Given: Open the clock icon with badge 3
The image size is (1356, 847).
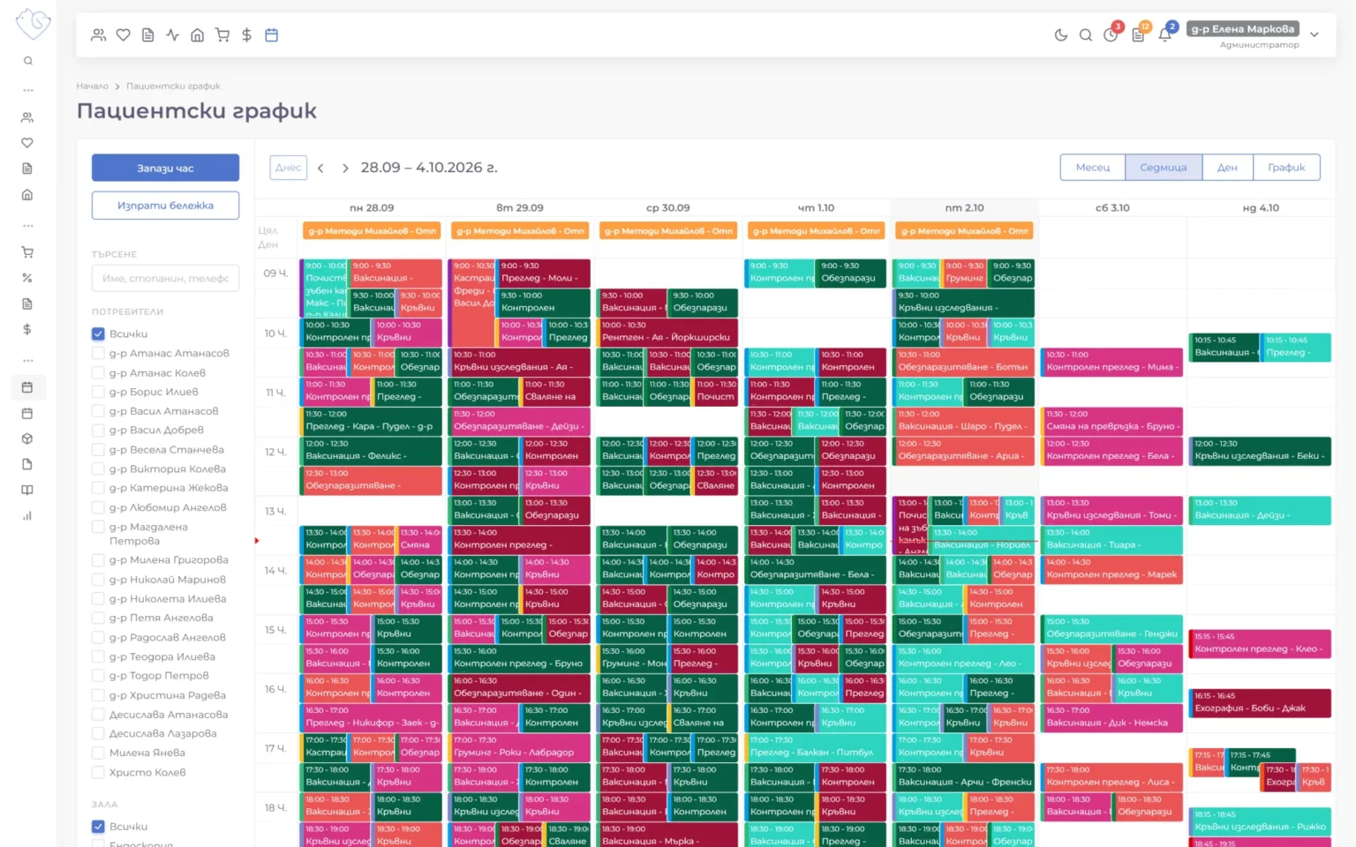Looking at the screenshot, I should point(1111,35).
